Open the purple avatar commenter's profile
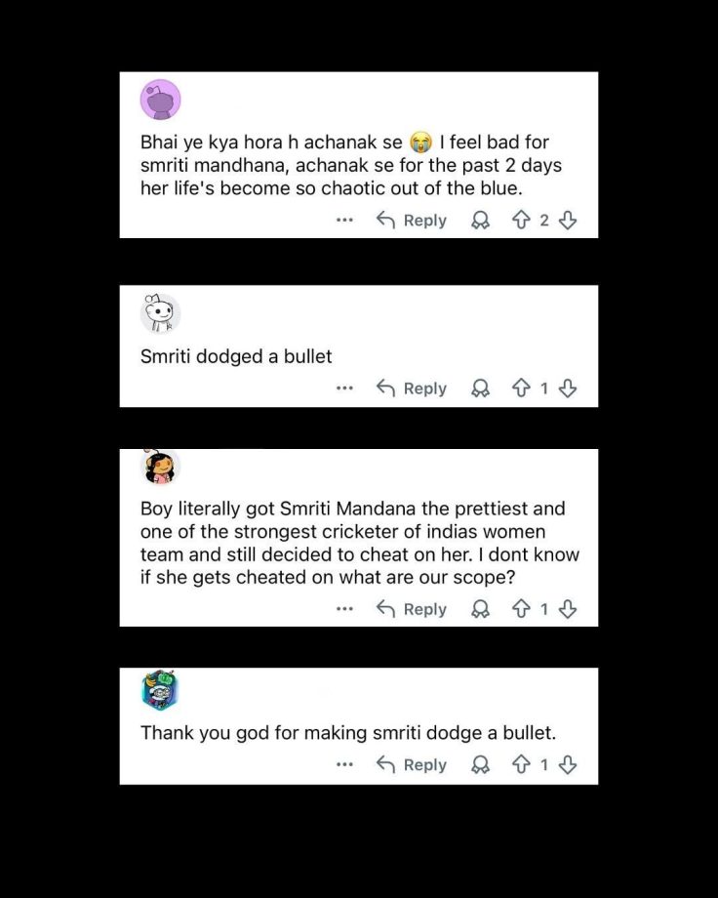The image size is (718, 898). pyautogui.click(x=161, y=100)
